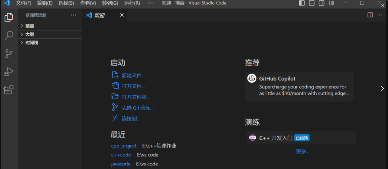Click the 打开文件... link
This screenshot has height=169, width=388.
click(x=133, y=86)
